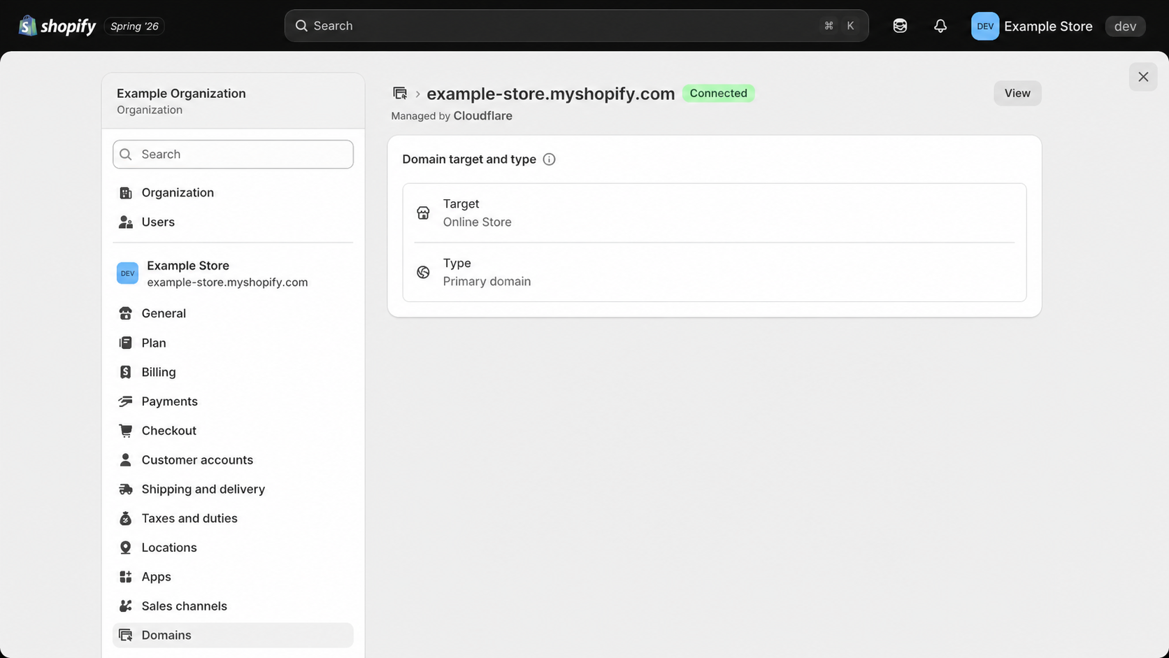Viewport: 1169px width, 658px height.
Task: Open Billing settings
Action: click(233, 372)
